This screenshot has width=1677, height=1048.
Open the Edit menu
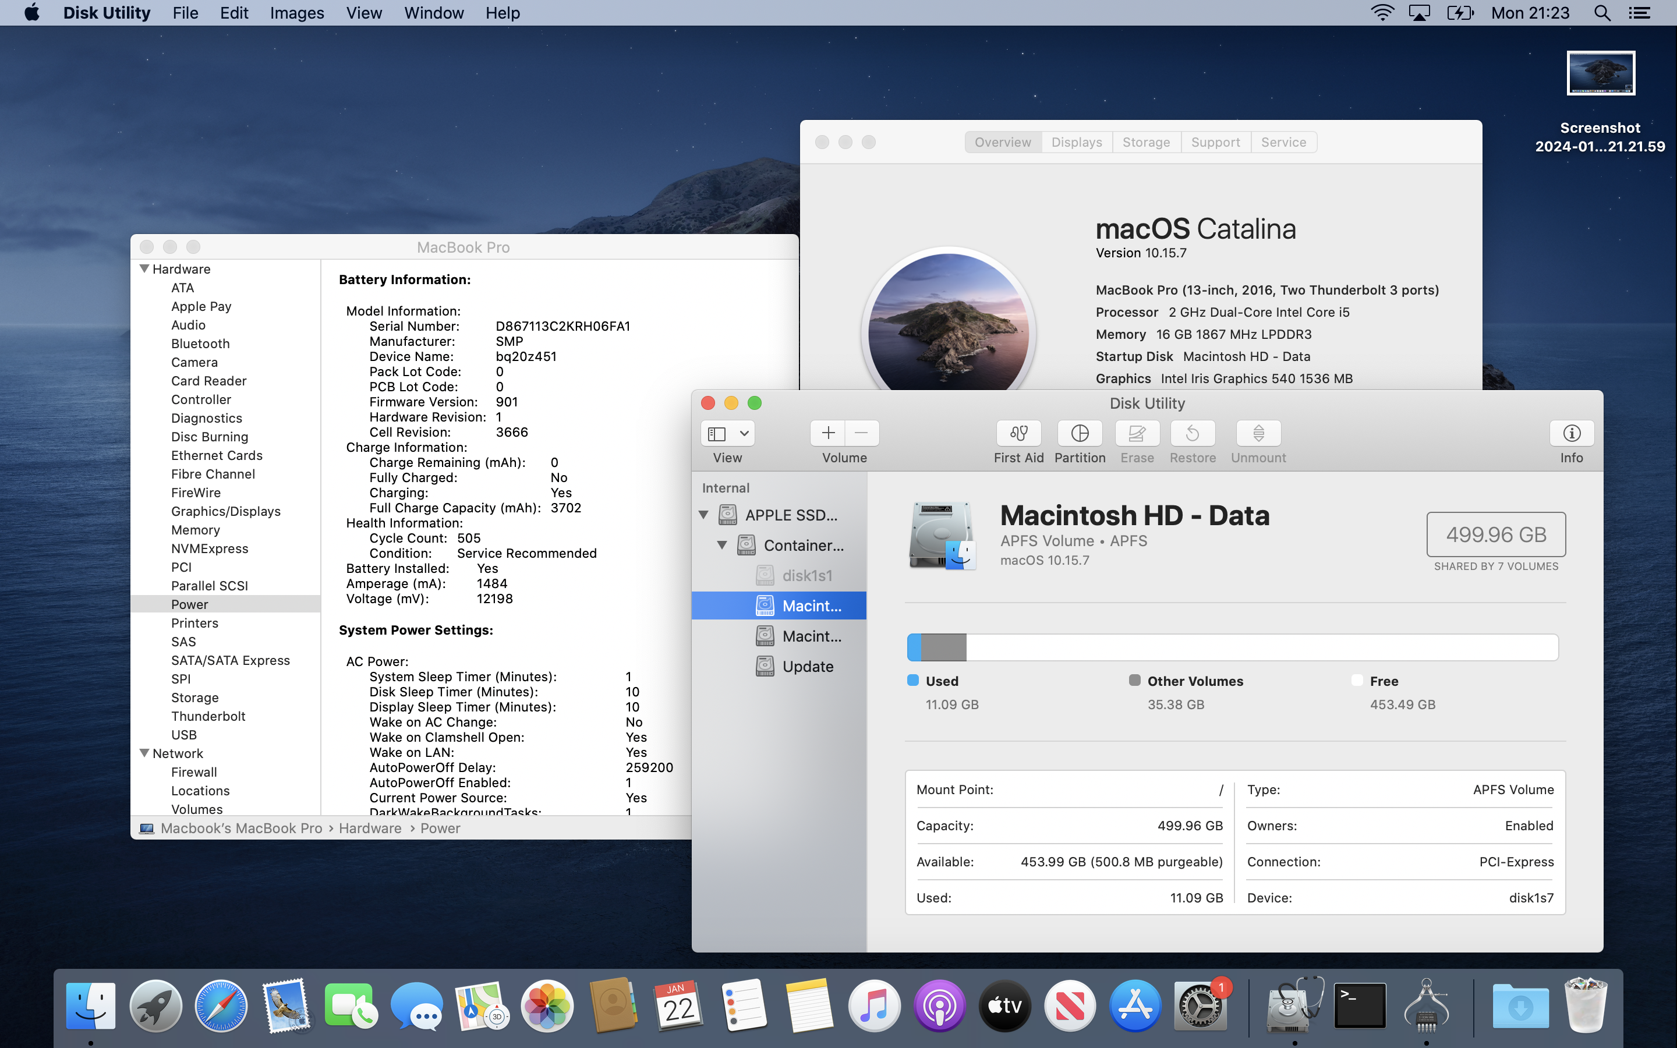[234, 12]
